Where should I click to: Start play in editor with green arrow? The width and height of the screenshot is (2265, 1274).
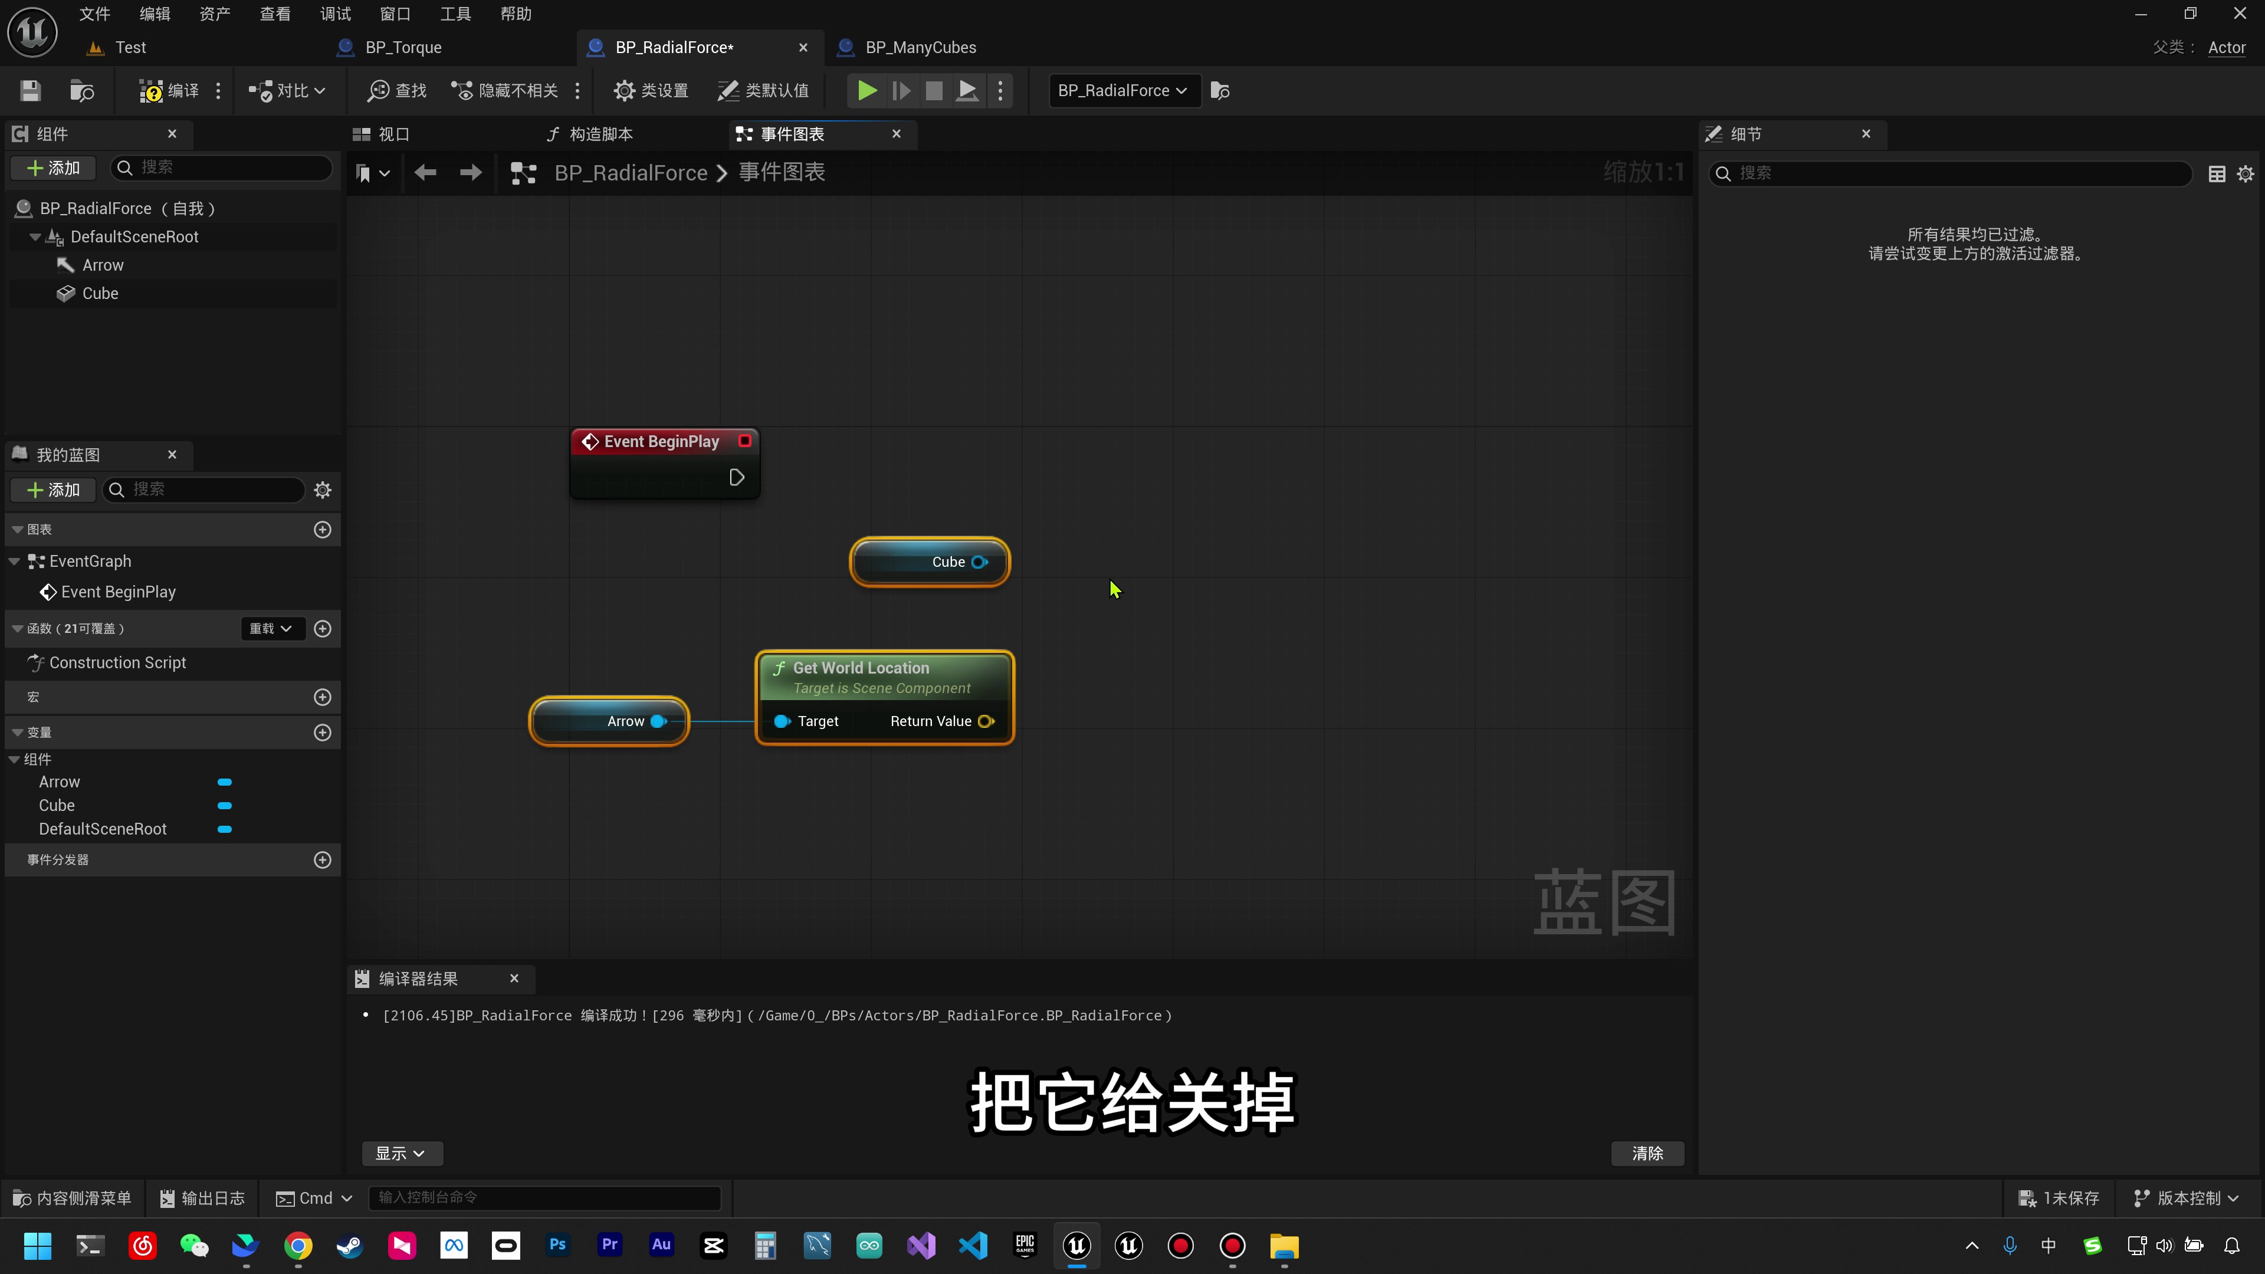point(867,91)
